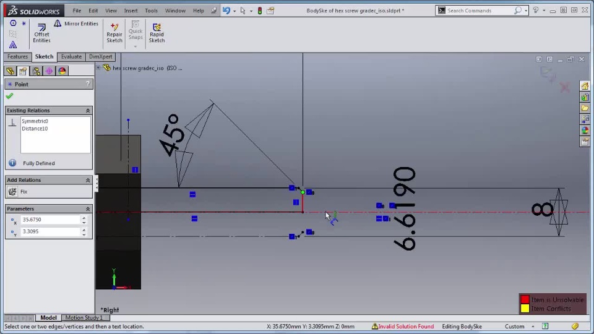This screenshot has height=334, width=594.
Task: Open the DisplayManager tab icon
Action: click(x=62, y=71)
